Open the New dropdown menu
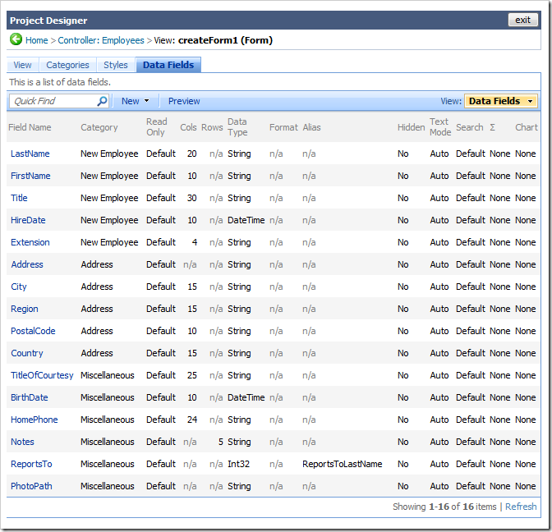 pos(136,101)
